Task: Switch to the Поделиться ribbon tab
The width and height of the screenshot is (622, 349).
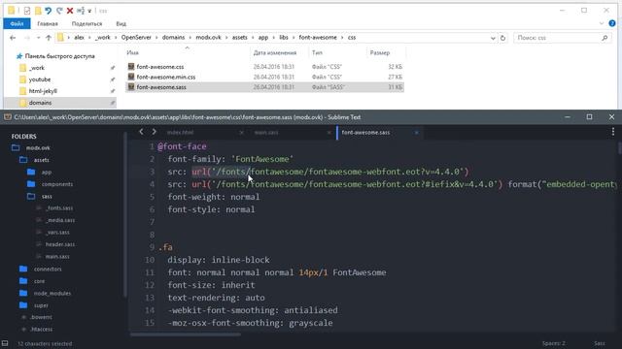Action: [x=86, y=23]
